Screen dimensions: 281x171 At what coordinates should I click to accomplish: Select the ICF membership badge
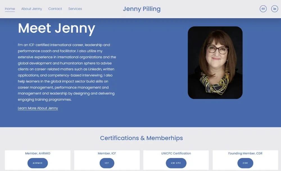[107, 163]
